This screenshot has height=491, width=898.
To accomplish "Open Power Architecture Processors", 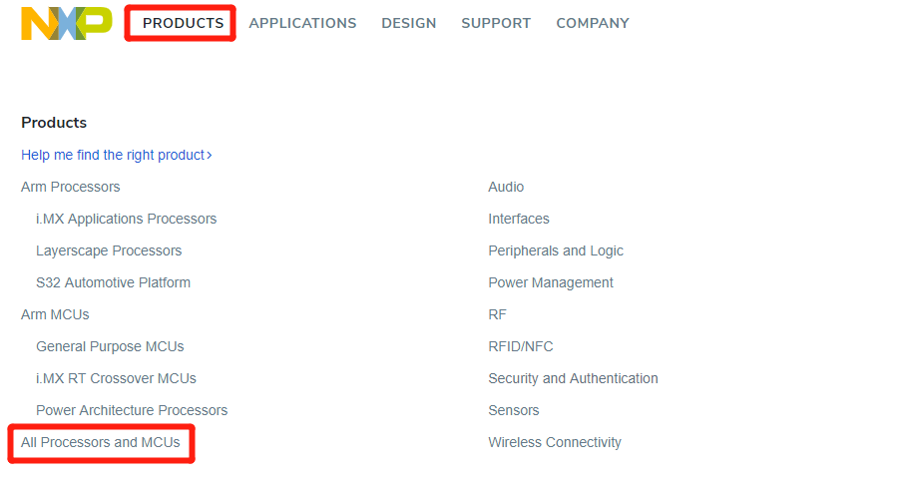I will [132, 411].
